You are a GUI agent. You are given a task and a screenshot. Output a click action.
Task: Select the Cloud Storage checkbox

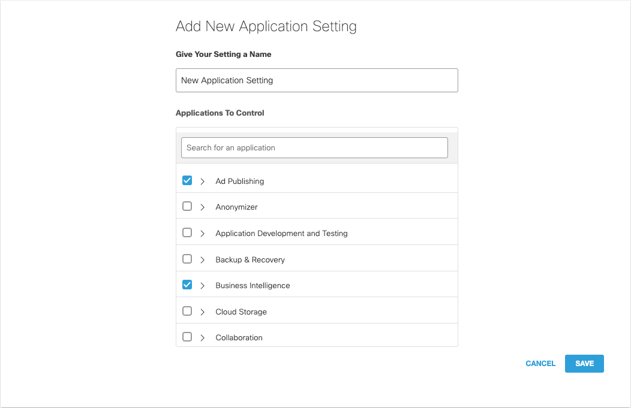click(187, 311)
